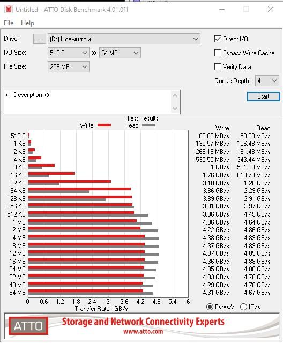Click the description box down arrow
283x343 pixels.
tap(175, 108)
